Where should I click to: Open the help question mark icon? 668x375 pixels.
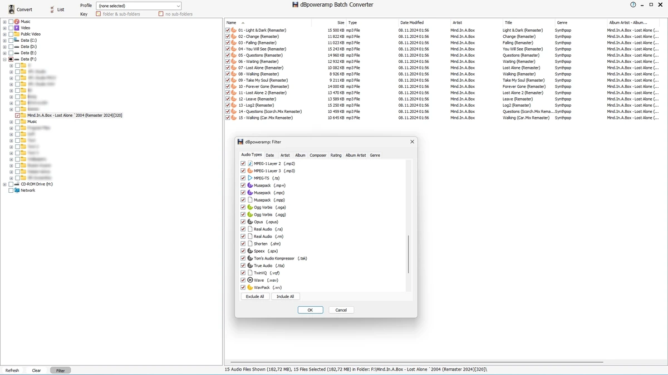pyautogui.click(x=633, y=4)
